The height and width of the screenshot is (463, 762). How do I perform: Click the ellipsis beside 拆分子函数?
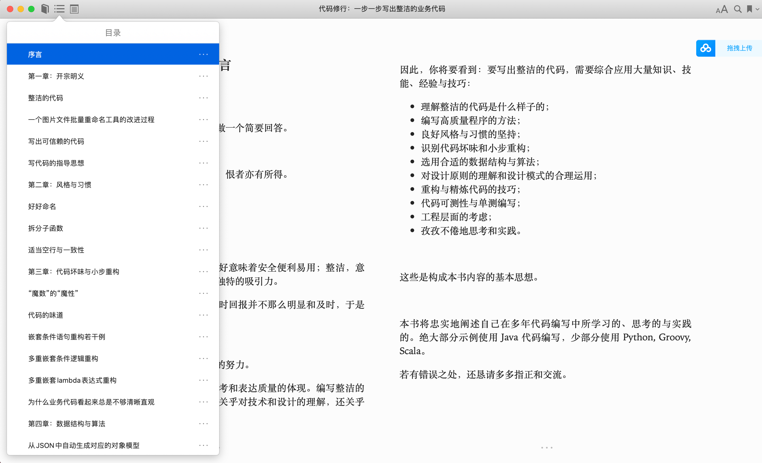(x=204, y=228)
